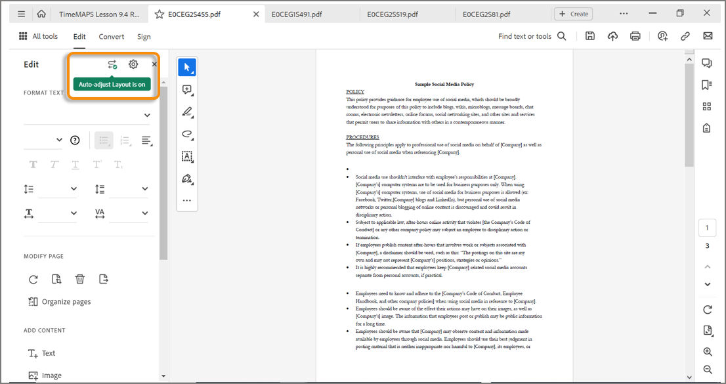Add Text content
The height and width of the screenshot is (384, 726).
[41, 353]
